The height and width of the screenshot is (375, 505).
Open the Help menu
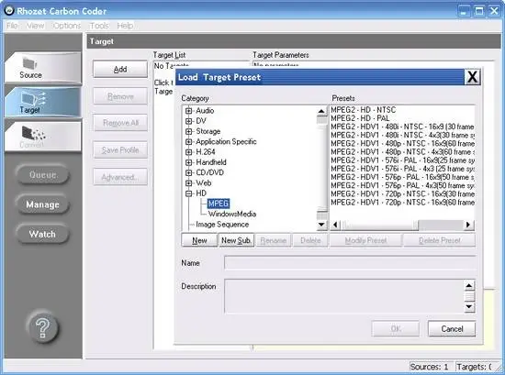125,26
